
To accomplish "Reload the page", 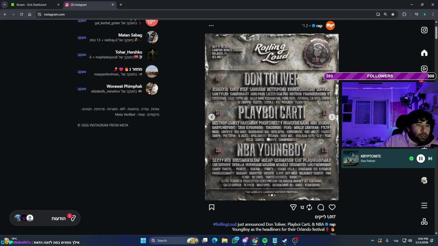I will coord(21,14).
